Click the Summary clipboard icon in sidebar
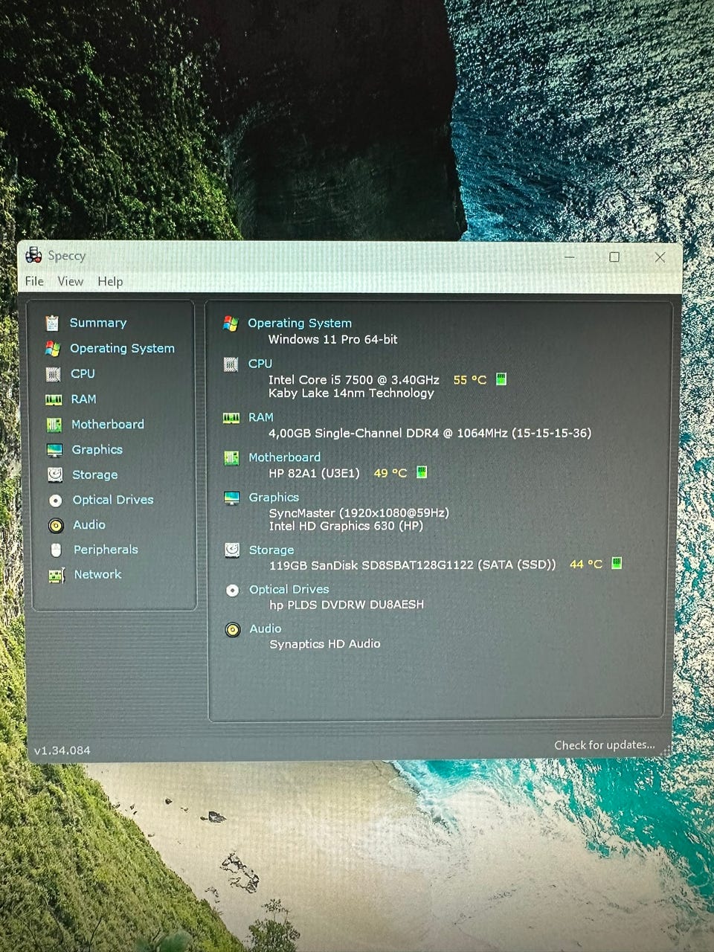714x952 pixels. [x=52, y=323]
